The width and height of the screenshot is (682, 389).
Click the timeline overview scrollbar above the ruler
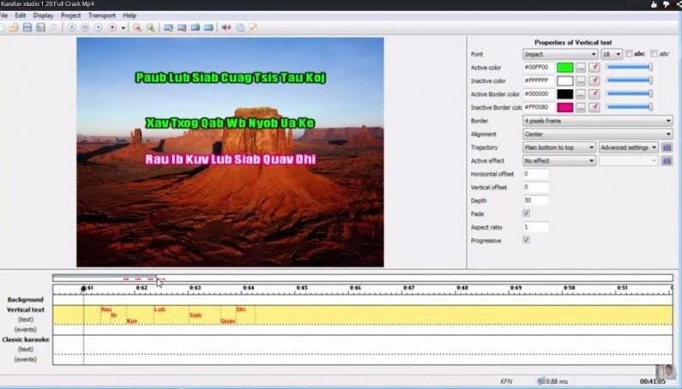click(362, 278)
